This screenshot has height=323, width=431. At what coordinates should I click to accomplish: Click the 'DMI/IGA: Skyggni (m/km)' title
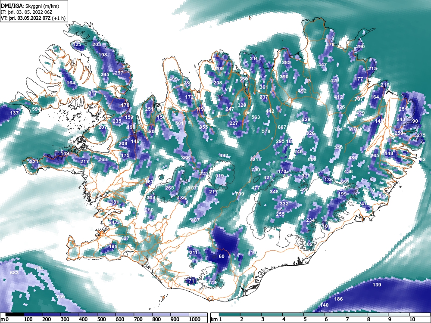30,6
